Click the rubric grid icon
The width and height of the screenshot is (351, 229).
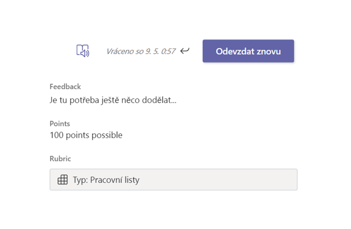pos(62,180)
